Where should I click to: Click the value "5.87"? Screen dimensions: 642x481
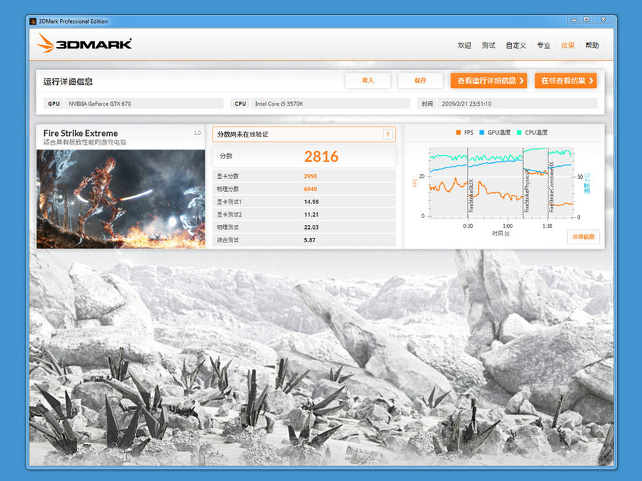[309, 240]
